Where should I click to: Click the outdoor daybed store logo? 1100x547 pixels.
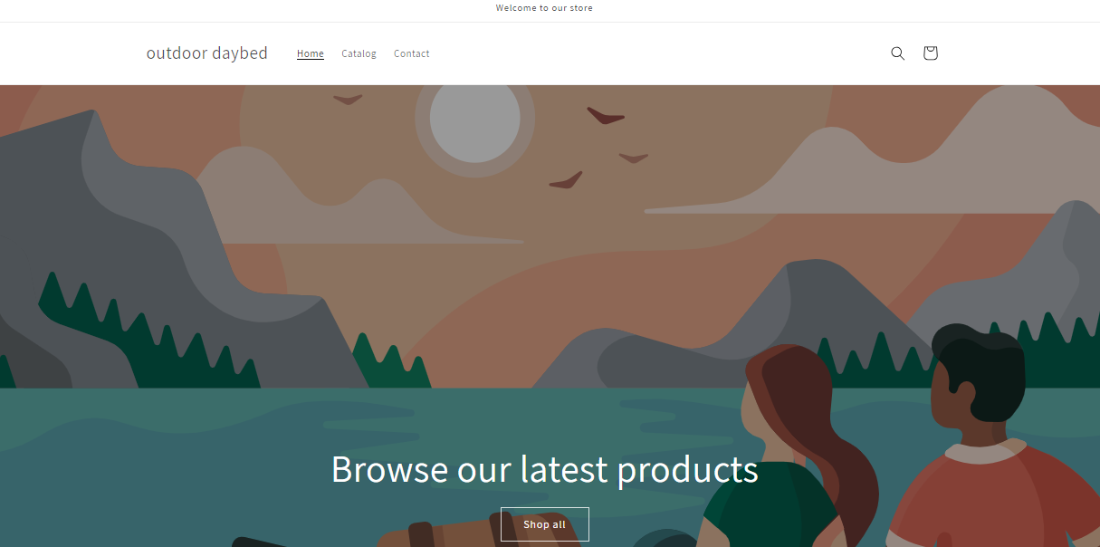click(207, 53)
